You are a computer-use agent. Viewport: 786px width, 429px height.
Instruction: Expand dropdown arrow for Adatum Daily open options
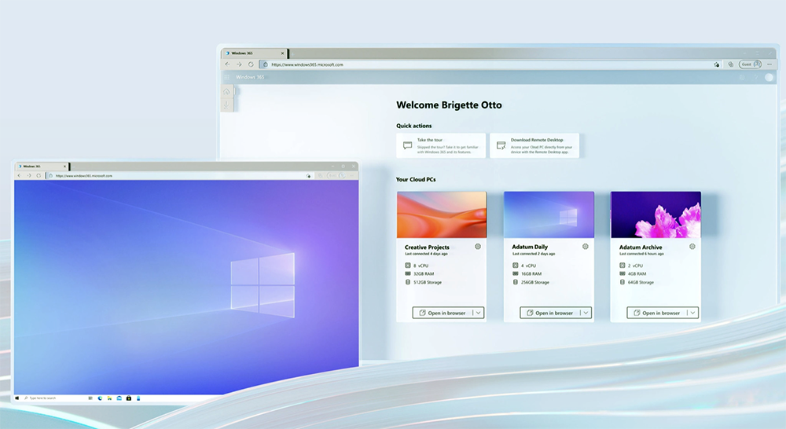click(586, 313)
